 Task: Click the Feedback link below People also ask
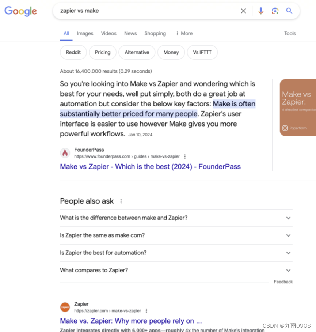(283, 282)
